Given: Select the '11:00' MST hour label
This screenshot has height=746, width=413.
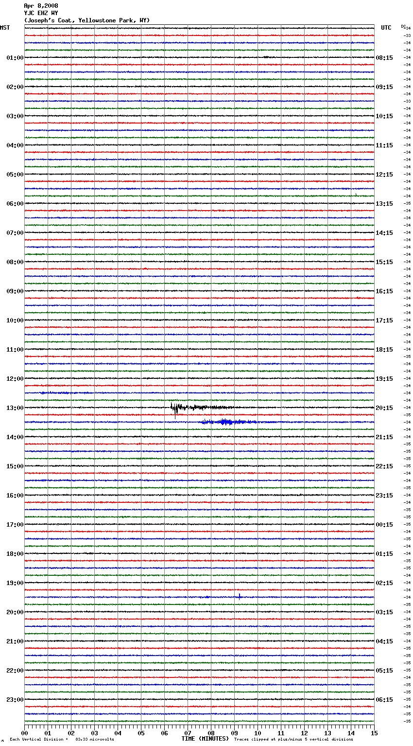Looking at the screenshot, I should pos(15,350).
